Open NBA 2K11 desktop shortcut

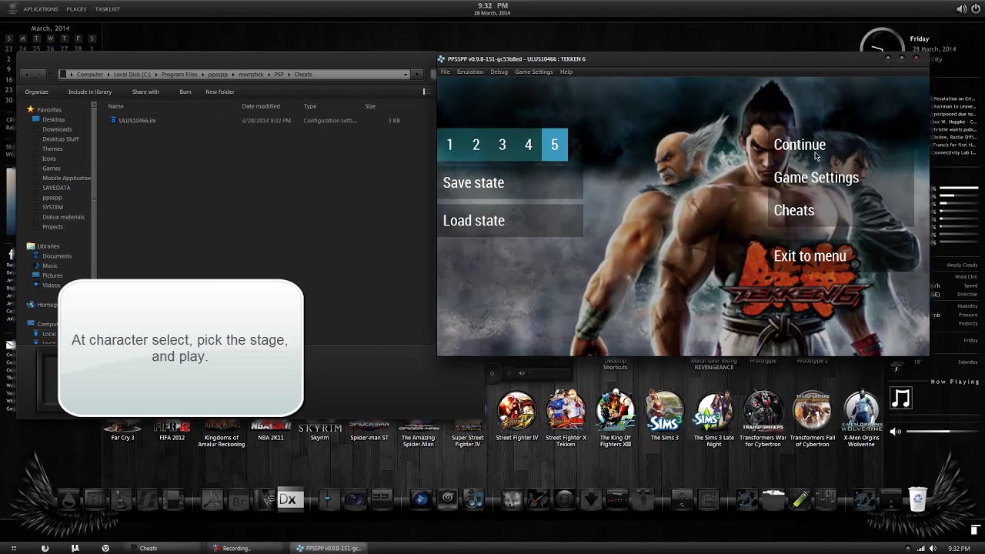tap(270, 429)
